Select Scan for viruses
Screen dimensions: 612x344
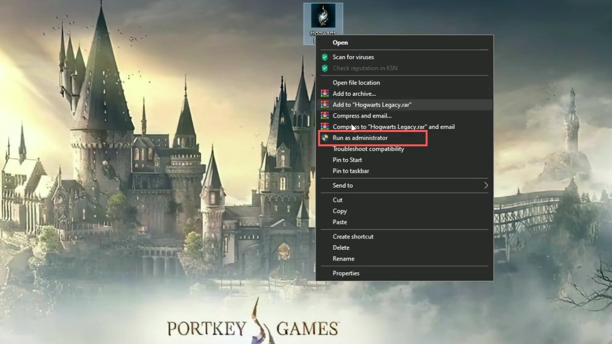coord(353,57)
